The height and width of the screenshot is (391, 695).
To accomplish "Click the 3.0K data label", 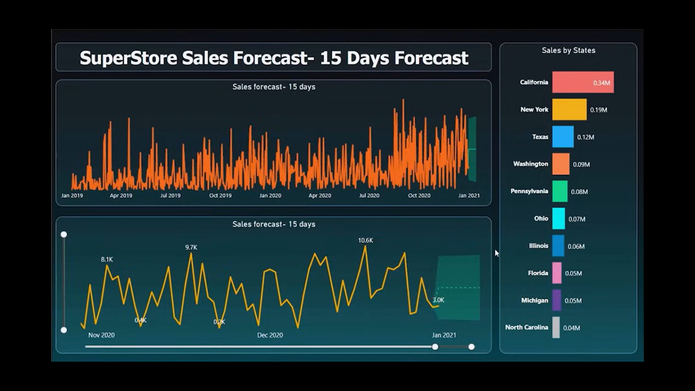I will point(438,300).
